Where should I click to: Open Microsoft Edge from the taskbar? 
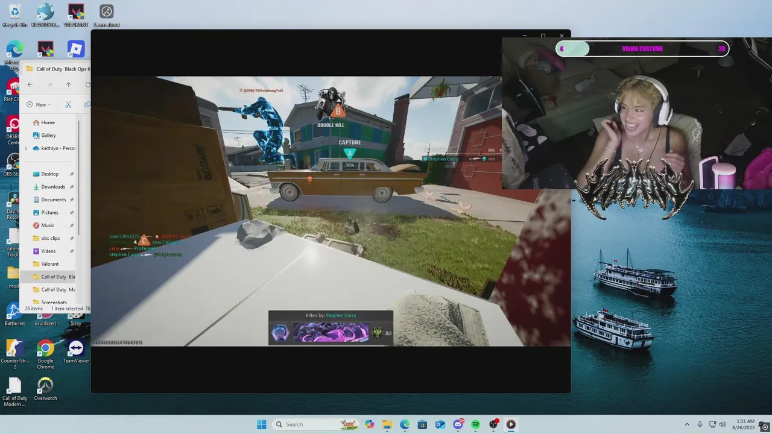click(405, 424)
